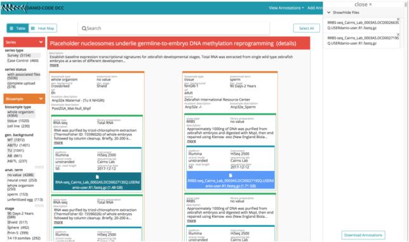The width and height of the screenshot is (409, 242).
Task: Open View Annotations menu
Action: (x=286, y=8)
